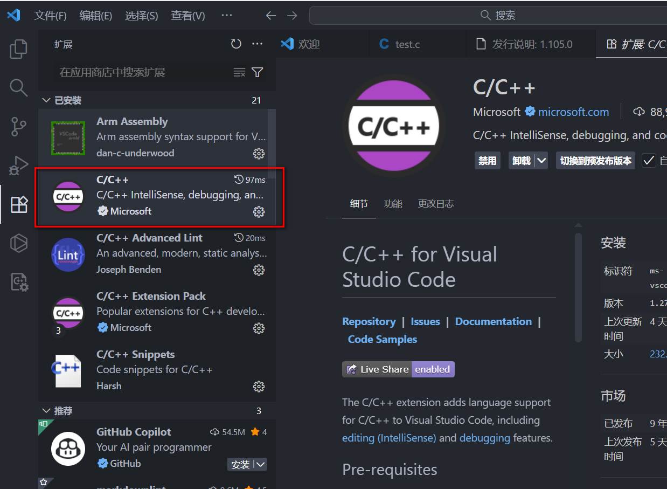Open the editing (IntelliSense) link
The image size is (667, 489).
389,438
